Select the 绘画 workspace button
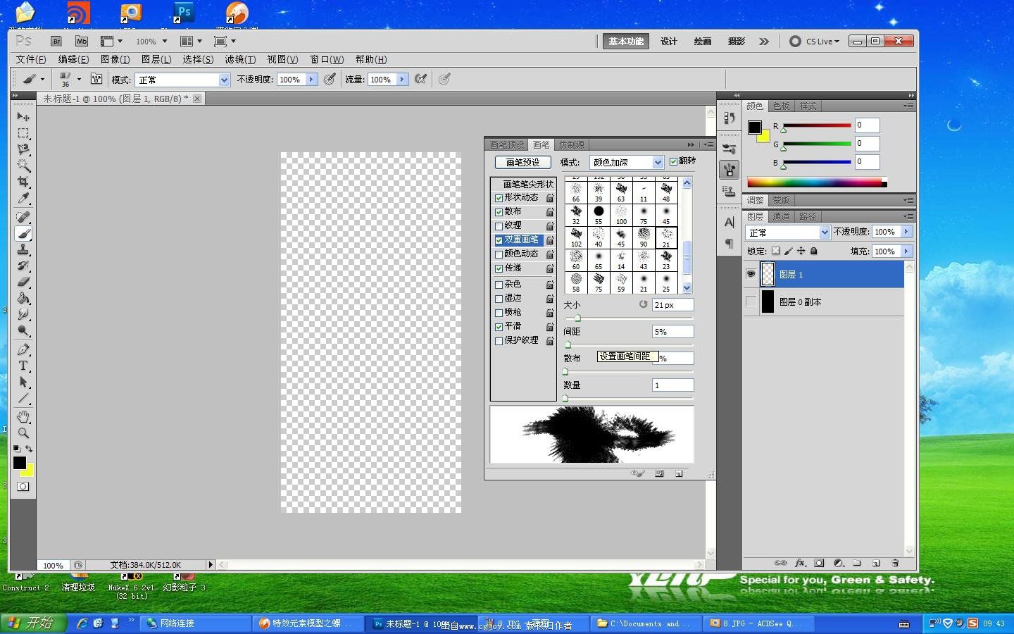1014x634 pixels. pyautogui.click(x=703, y=42)
